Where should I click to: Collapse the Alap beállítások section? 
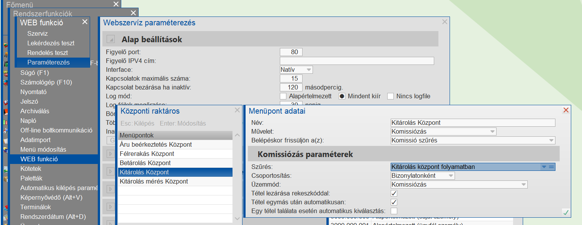[111, 39]
